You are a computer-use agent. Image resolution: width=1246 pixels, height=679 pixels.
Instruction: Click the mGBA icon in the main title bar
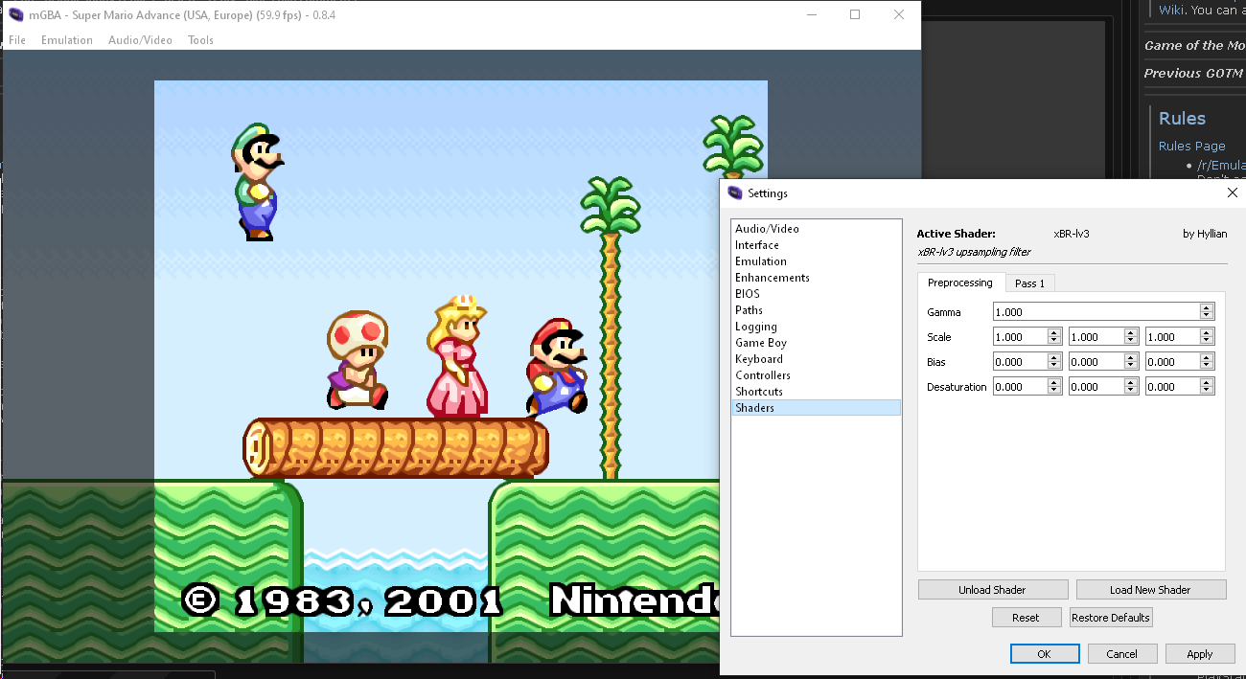click(x=16, y=15)
